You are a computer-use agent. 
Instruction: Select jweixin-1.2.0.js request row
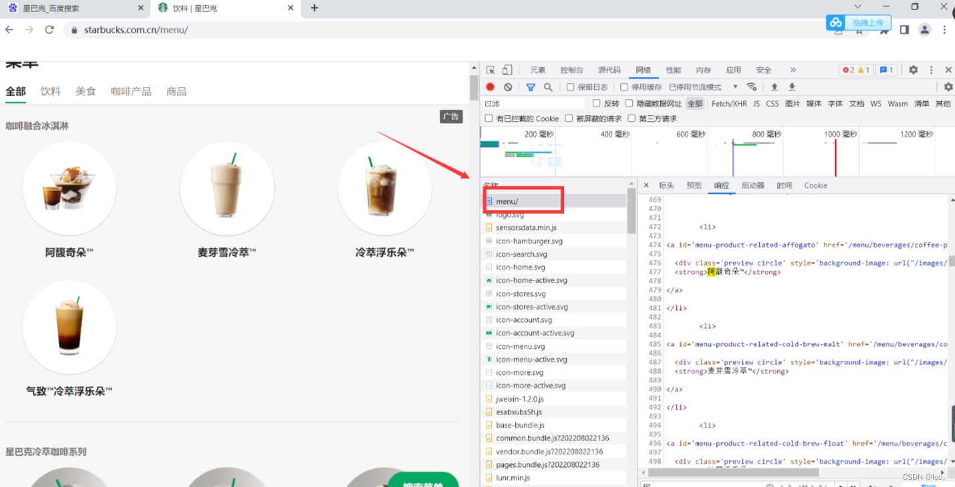[555, 399]
